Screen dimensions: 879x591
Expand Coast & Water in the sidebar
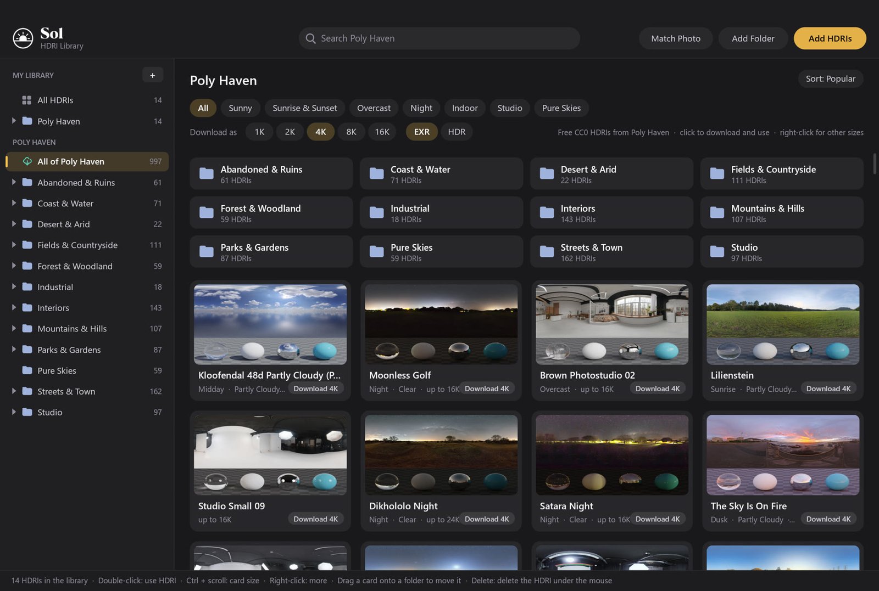point(14,203)
